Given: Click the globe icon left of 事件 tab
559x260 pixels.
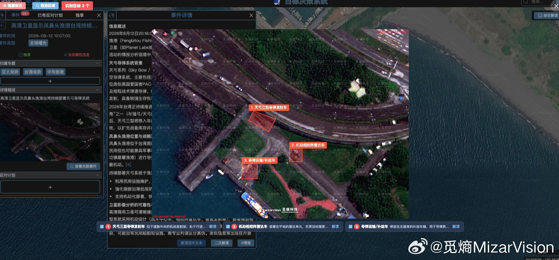Looking at the screenshot, I should 2,15.
